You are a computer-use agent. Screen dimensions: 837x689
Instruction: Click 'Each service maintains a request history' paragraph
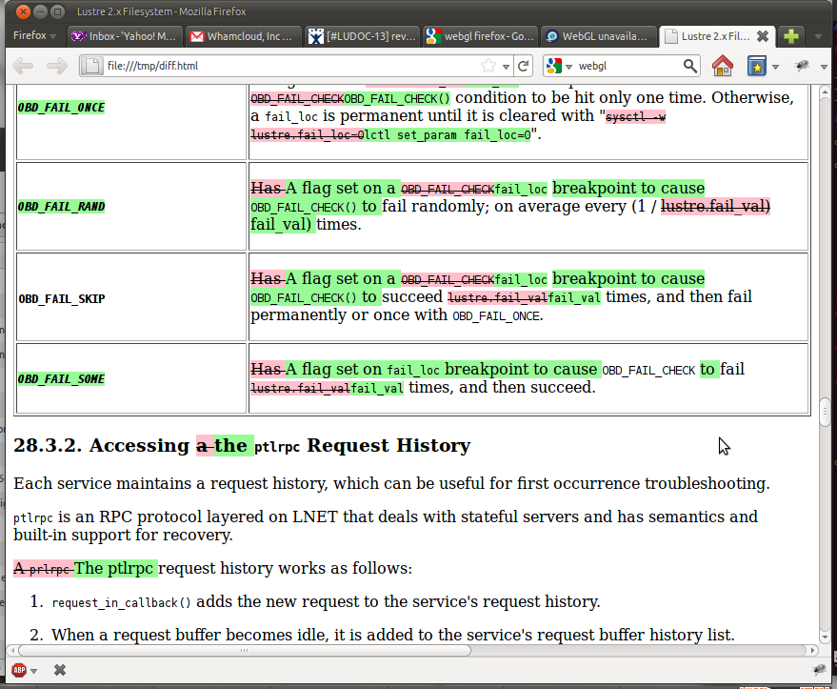391,483
